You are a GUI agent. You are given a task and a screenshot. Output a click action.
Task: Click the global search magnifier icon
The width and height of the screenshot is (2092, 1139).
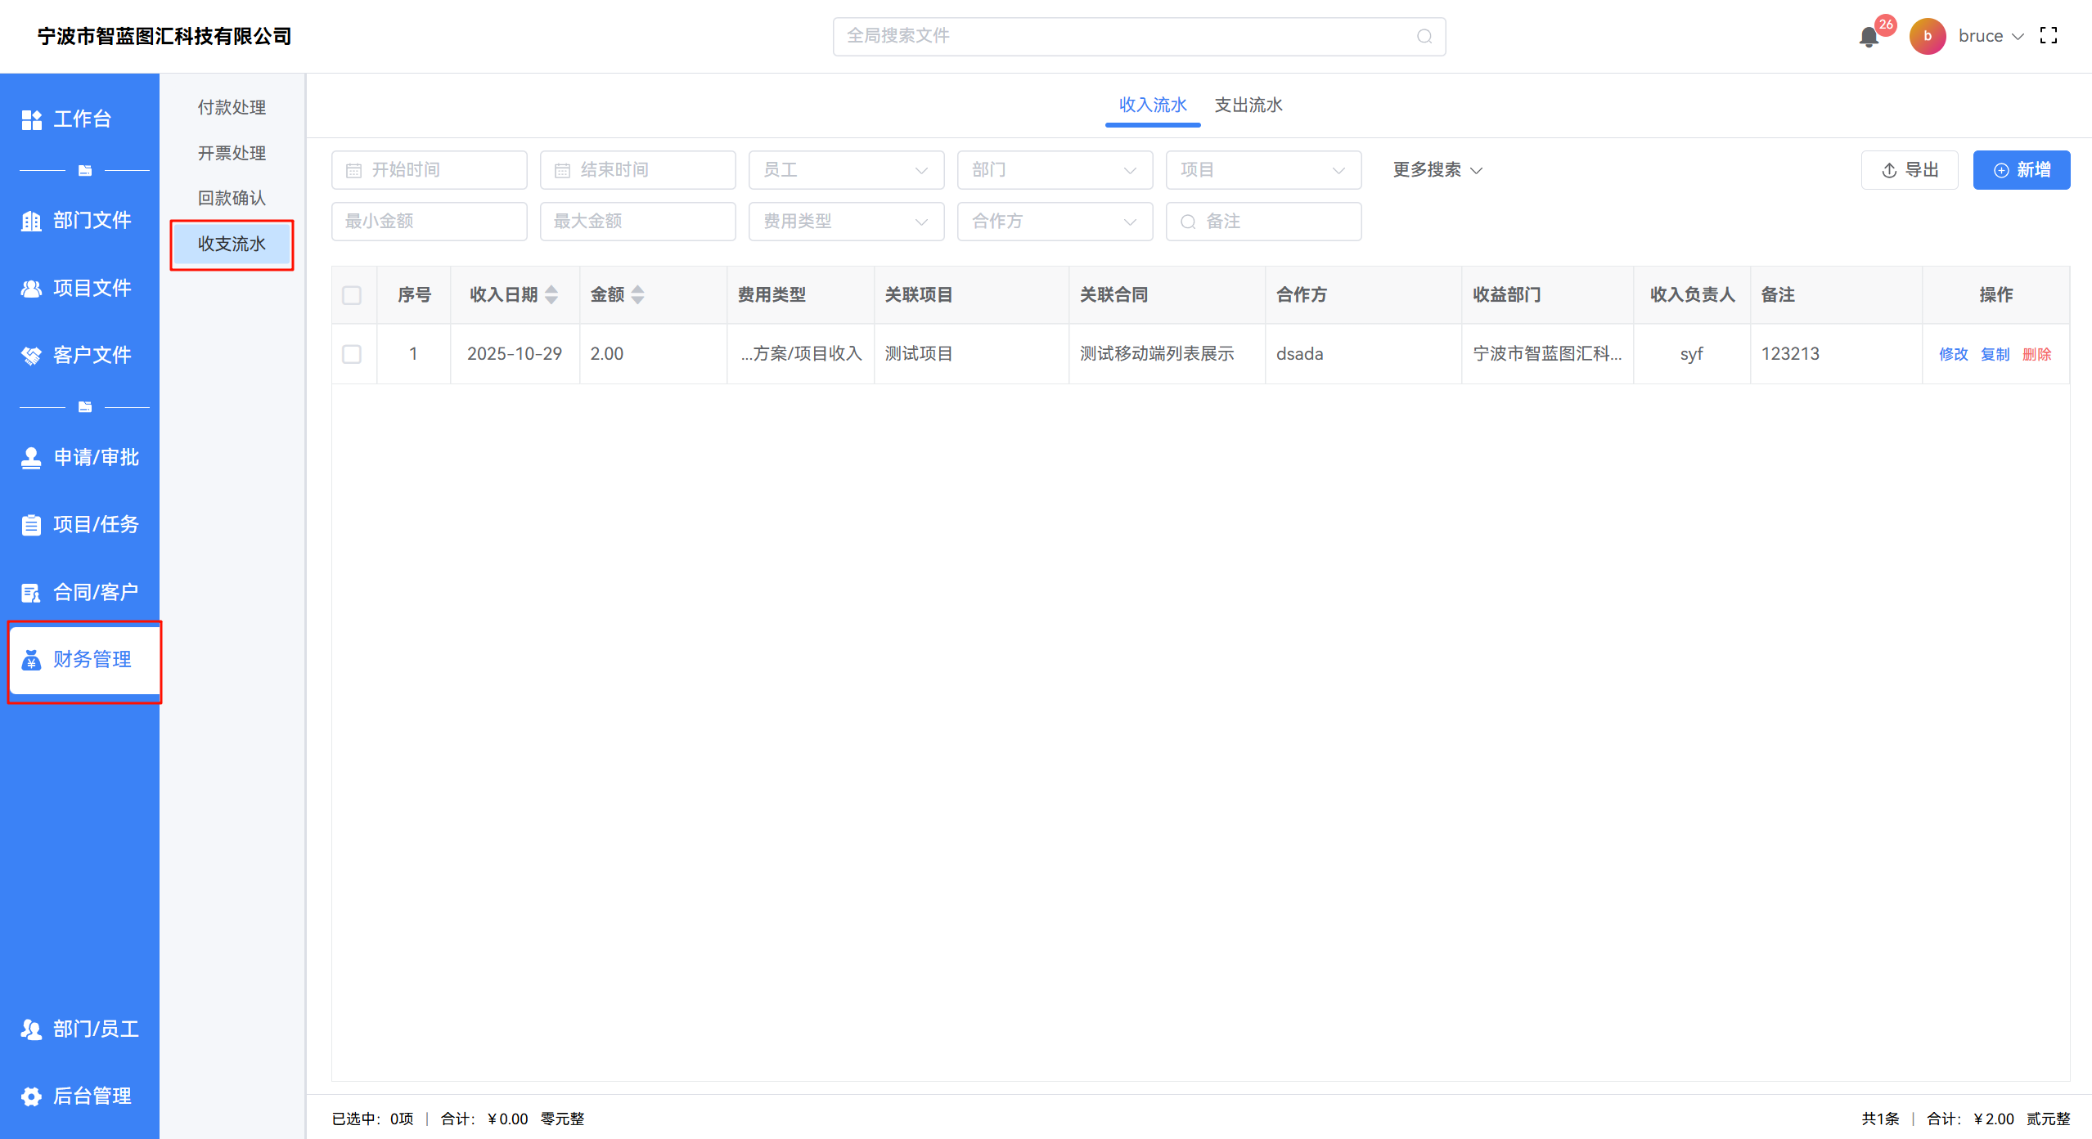(x=1424, y=37)
